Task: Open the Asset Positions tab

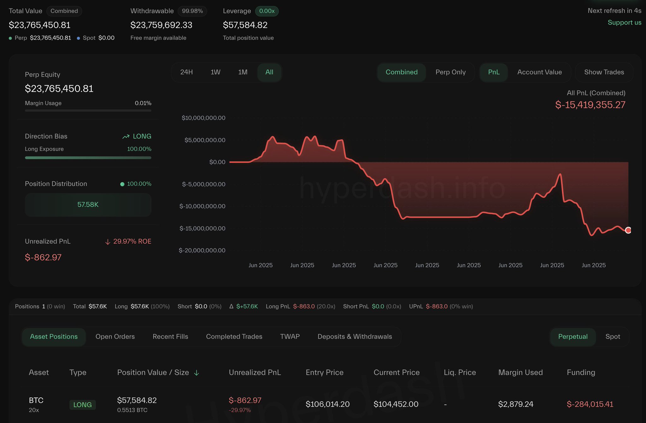Action: [x=54, y=337]
